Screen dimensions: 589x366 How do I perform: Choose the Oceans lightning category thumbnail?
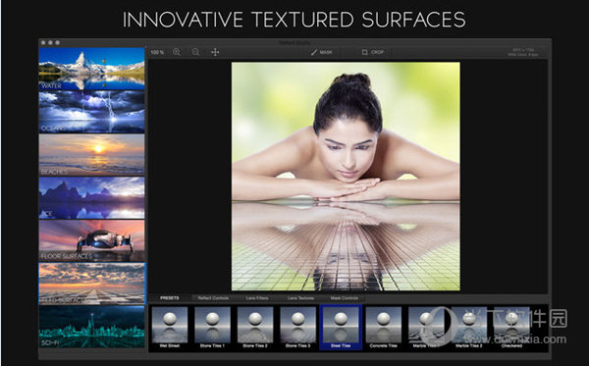pyautogui.click(x=91, y=112)
